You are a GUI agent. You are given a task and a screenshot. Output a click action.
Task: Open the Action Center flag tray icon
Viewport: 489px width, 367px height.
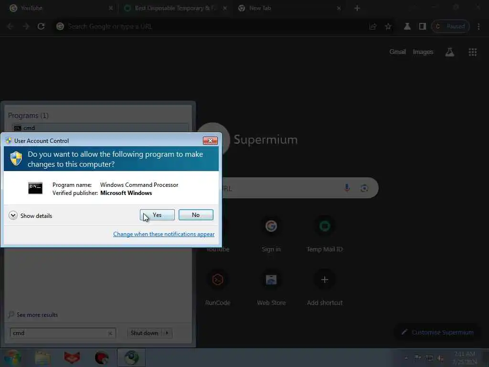pyautogui.click(x=417, y=358)
